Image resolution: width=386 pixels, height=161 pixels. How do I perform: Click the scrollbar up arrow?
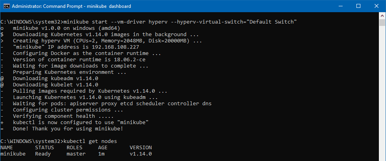click(382, 15)
